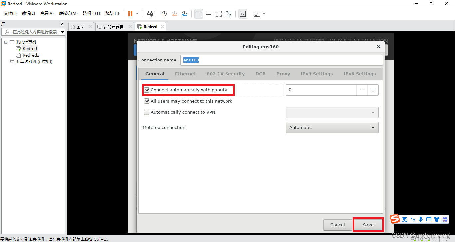Open the DCB tab

pos(260,74)
